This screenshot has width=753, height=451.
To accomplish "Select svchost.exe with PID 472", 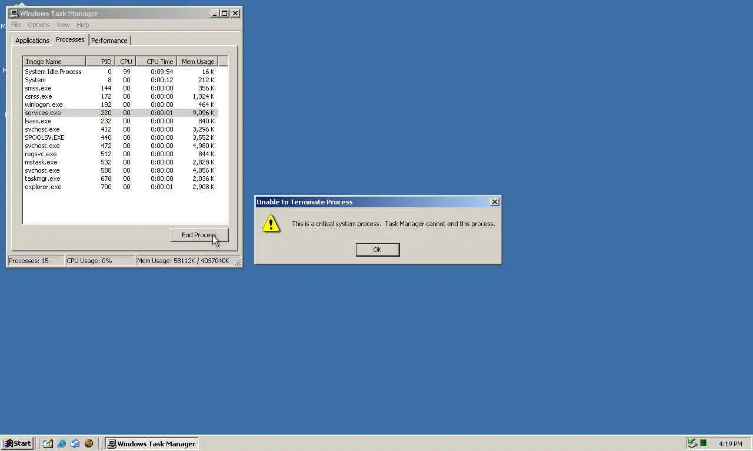I will coord(121,146).
